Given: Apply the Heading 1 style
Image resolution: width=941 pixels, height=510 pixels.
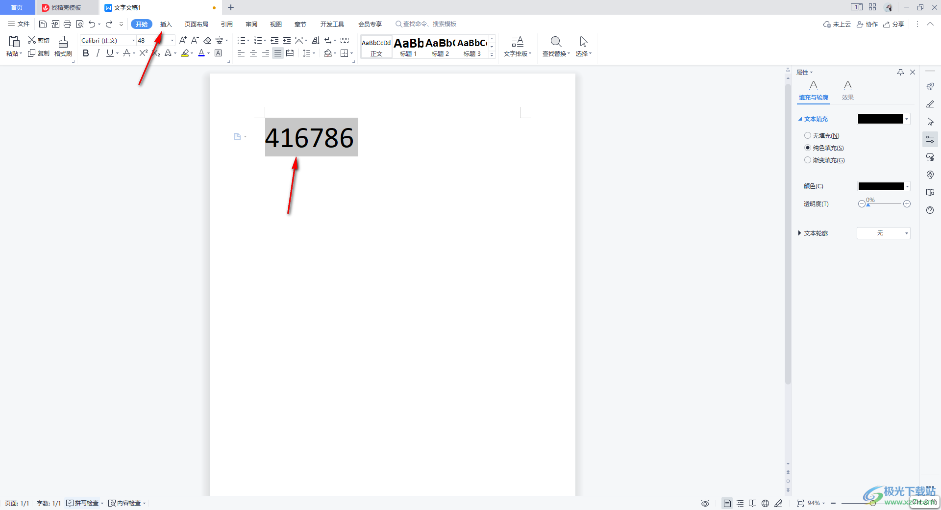Looking at the screenshot, I should 408,47.
